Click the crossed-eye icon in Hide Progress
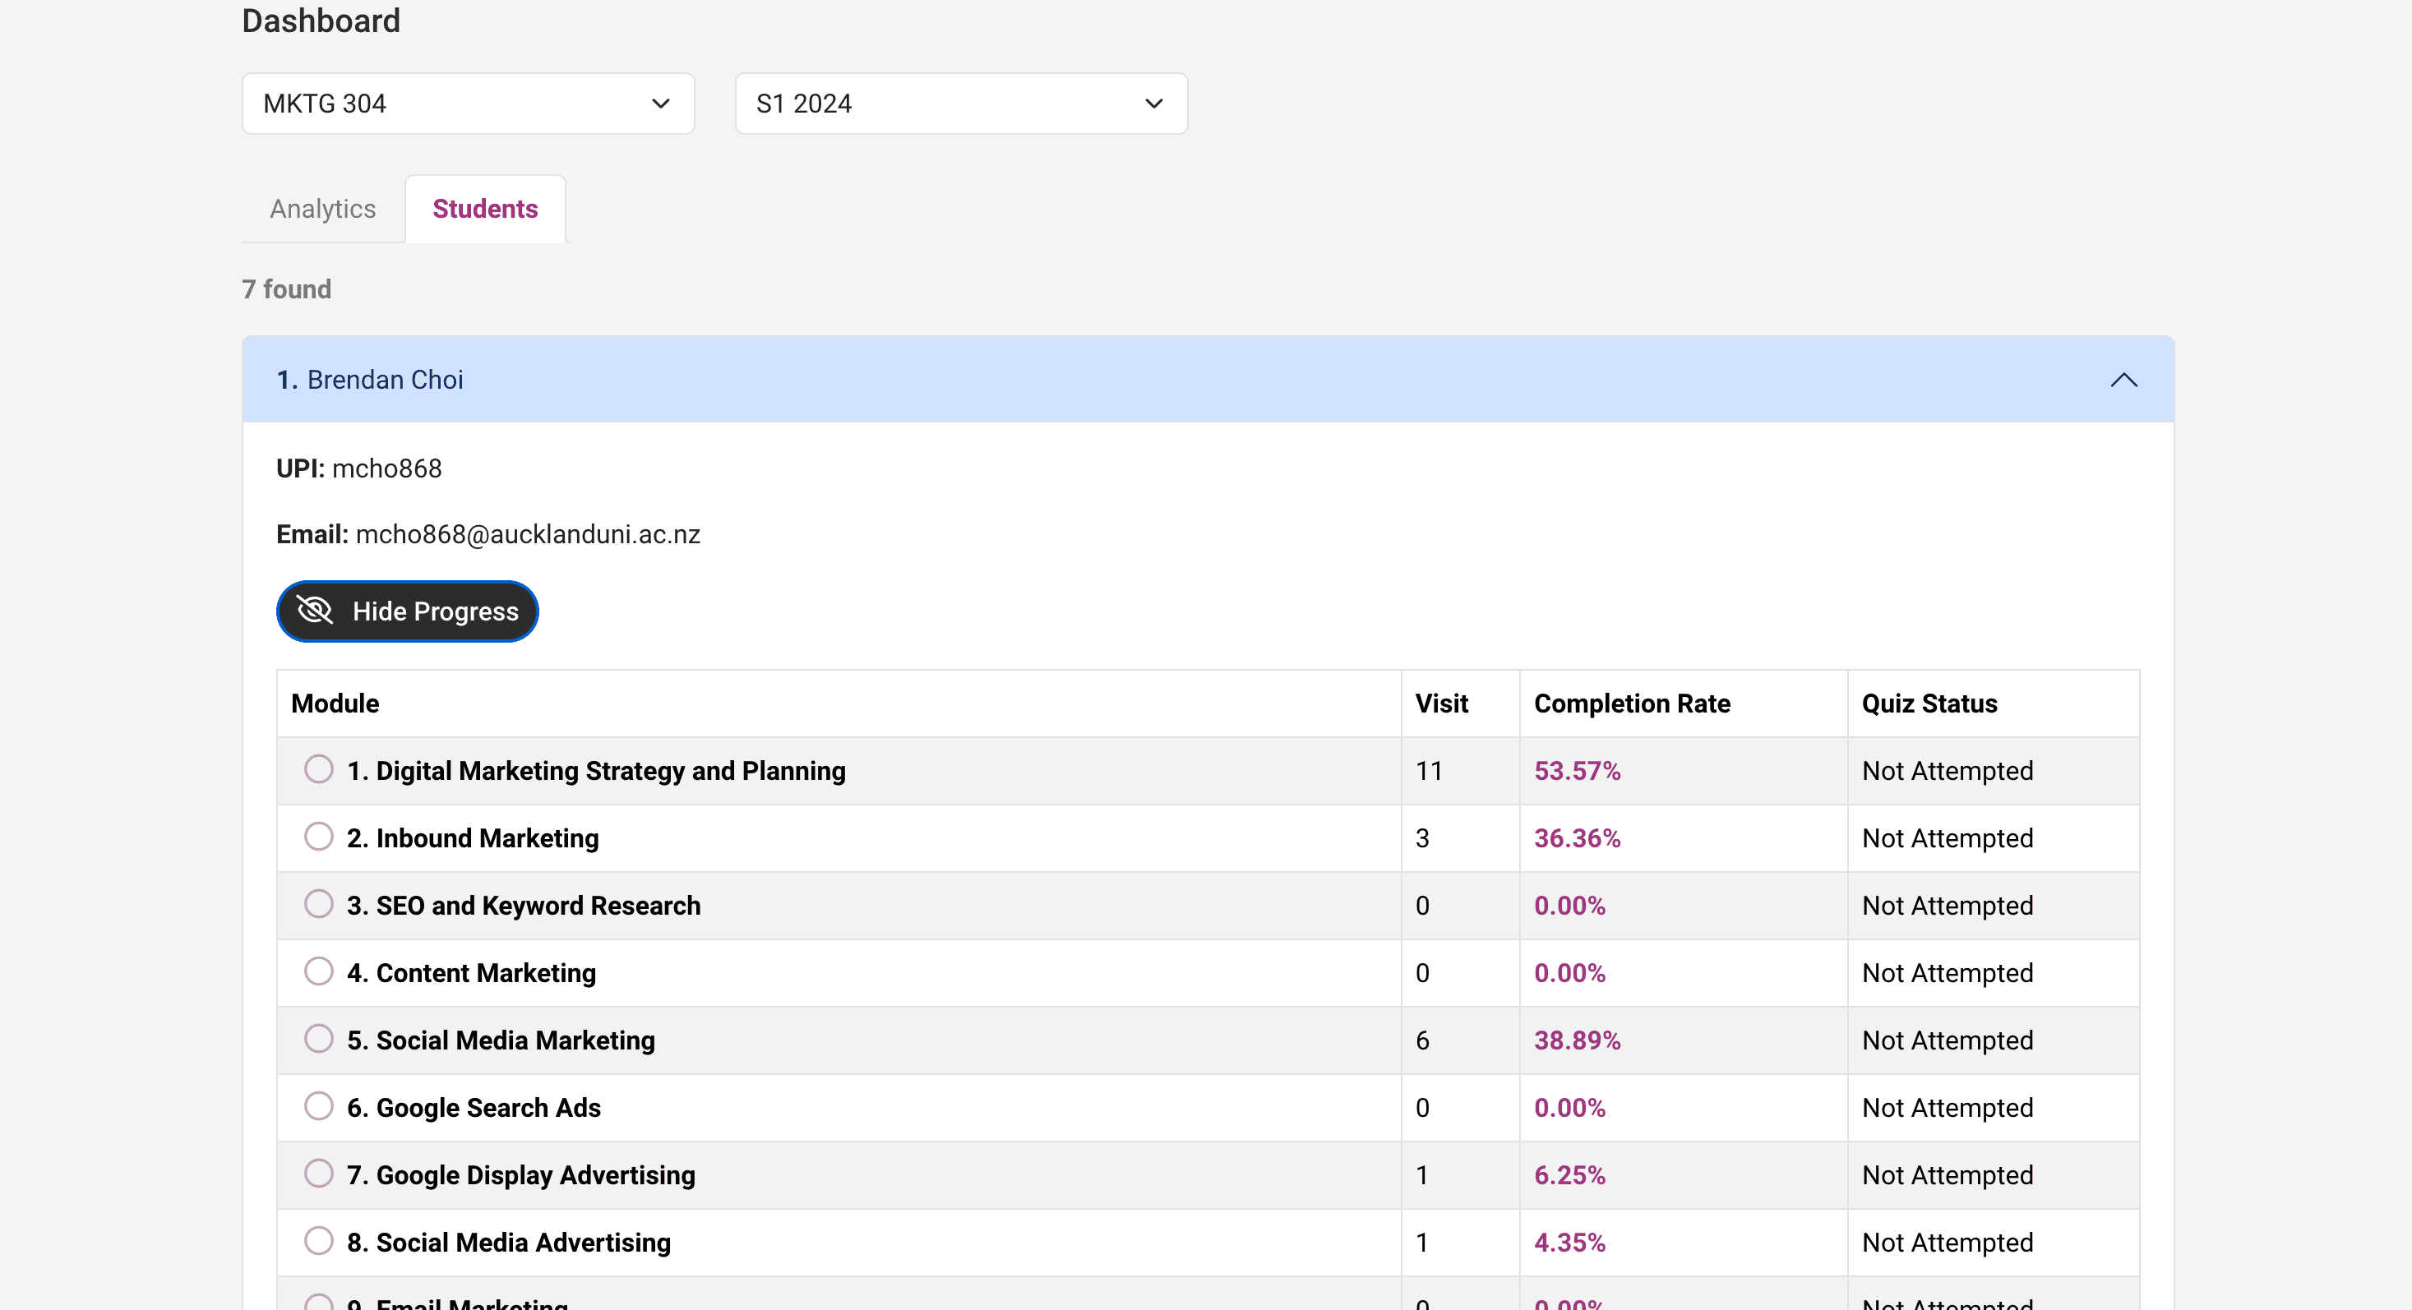Viewport: 2412px width, 1310px height. click(x=315, y=611)
